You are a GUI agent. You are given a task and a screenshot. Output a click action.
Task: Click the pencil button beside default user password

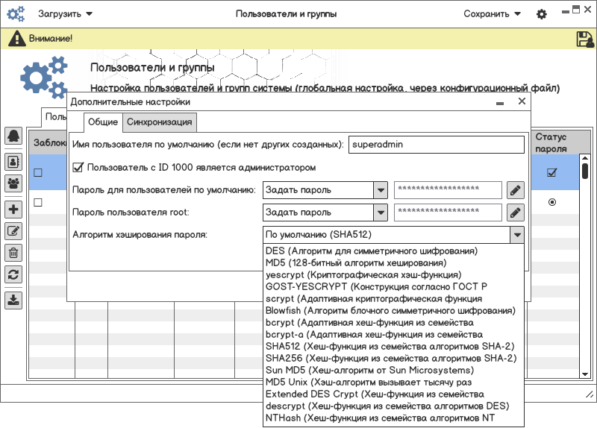(x=515, y=190)
